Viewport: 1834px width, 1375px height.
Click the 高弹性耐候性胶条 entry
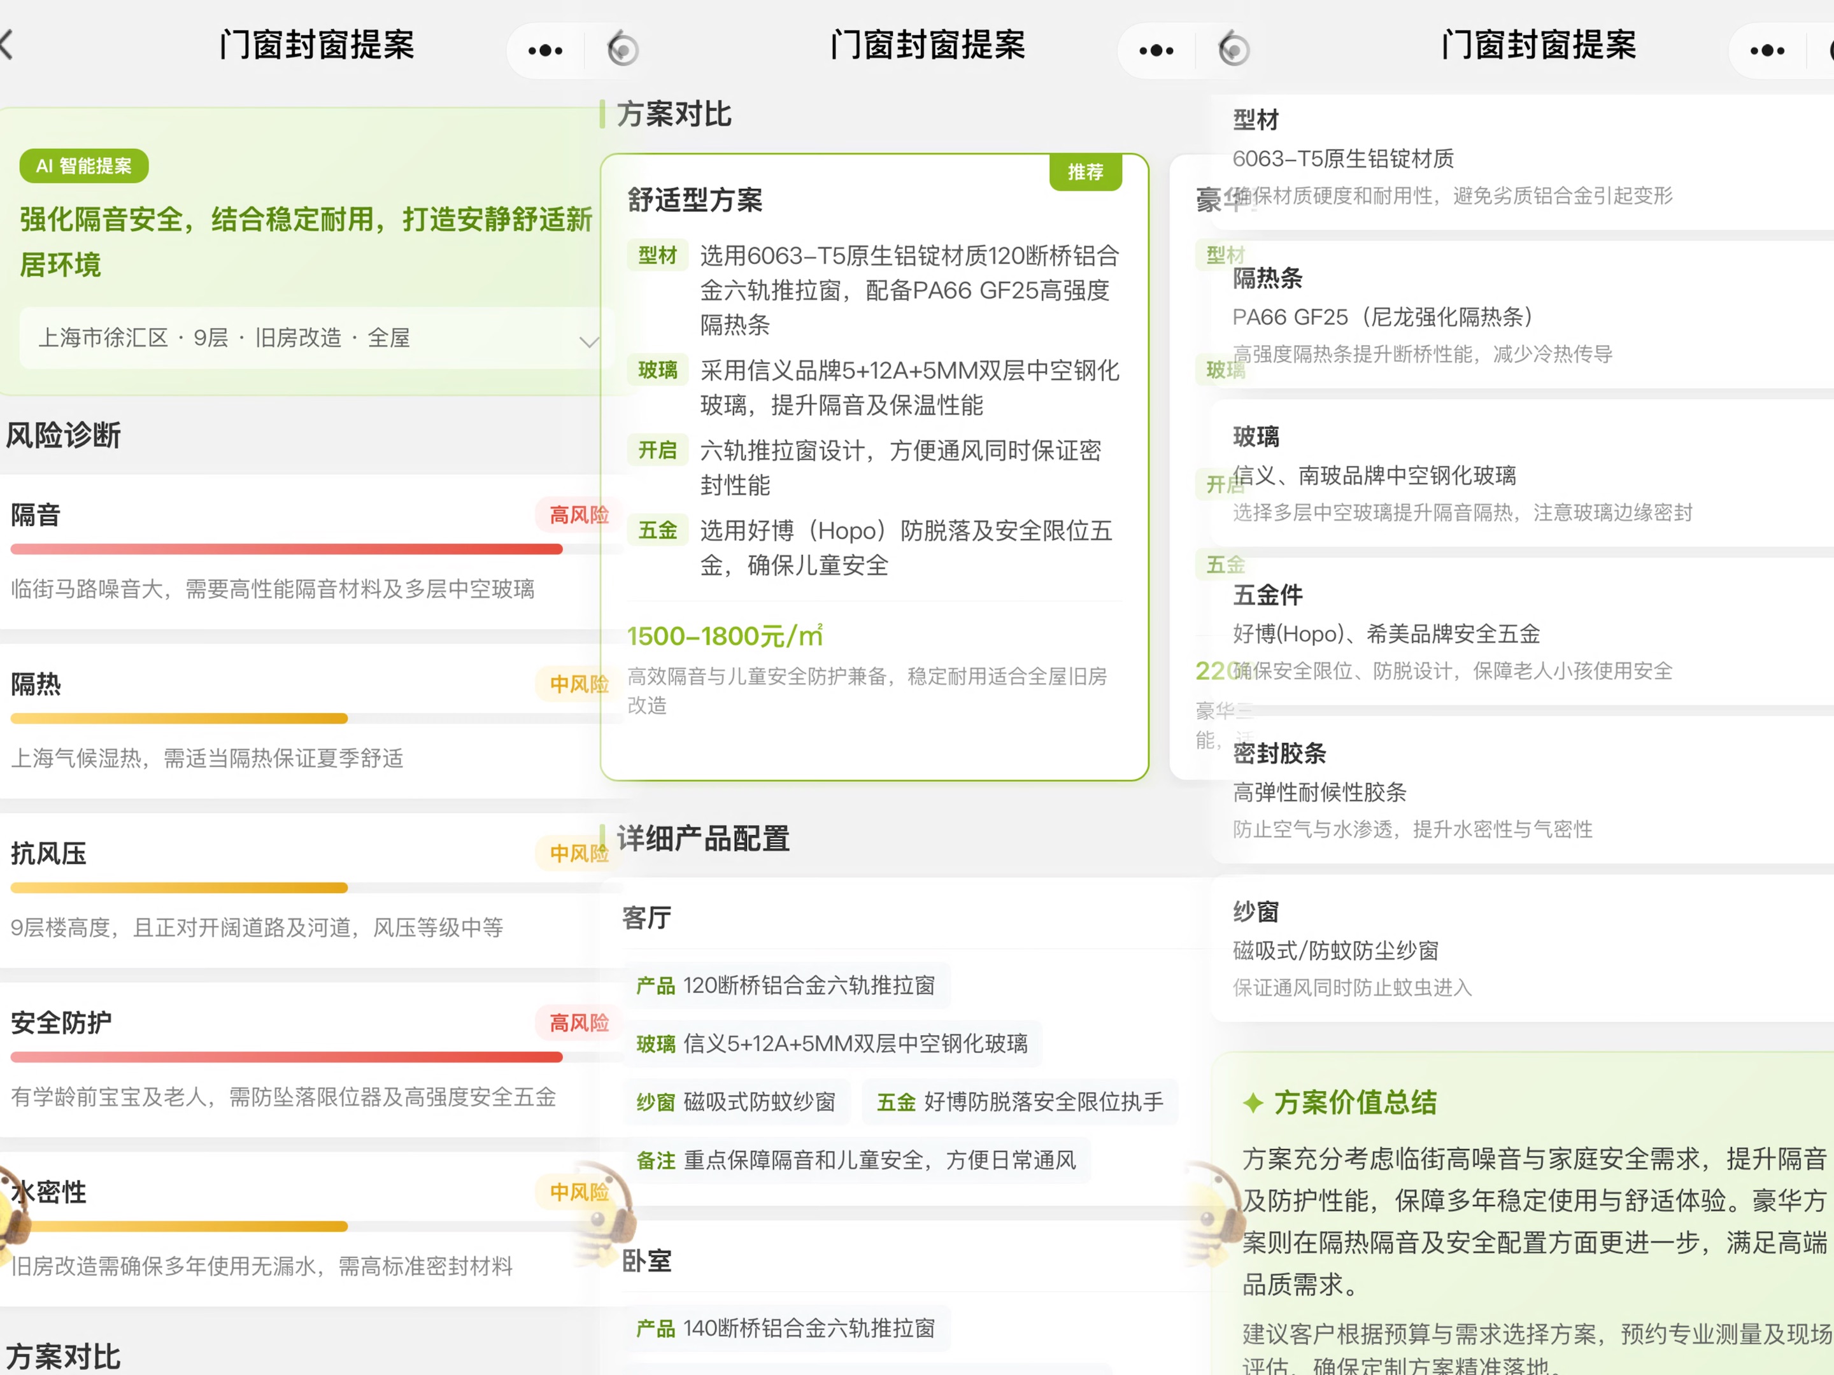click(1320, 791)
